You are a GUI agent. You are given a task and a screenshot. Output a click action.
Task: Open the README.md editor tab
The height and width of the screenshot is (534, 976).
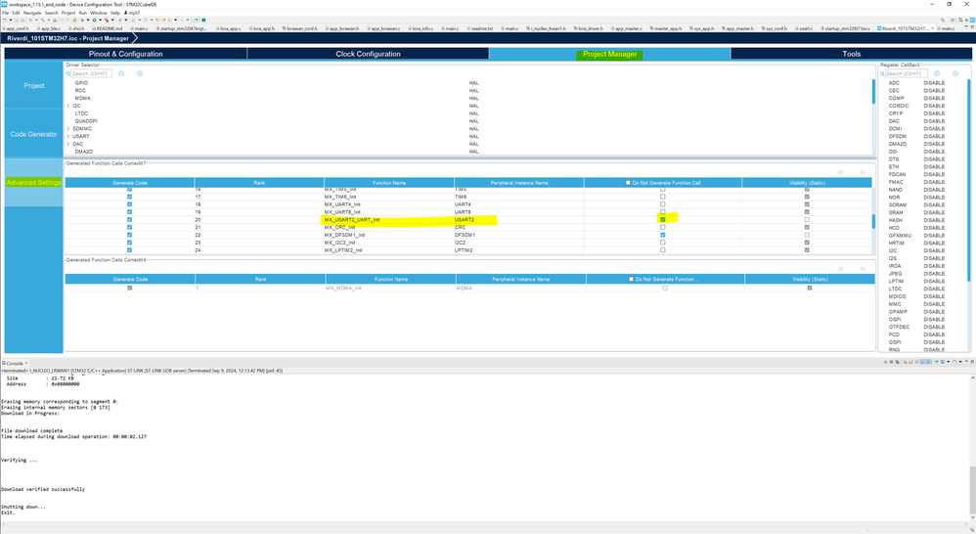tap(109, 28)
